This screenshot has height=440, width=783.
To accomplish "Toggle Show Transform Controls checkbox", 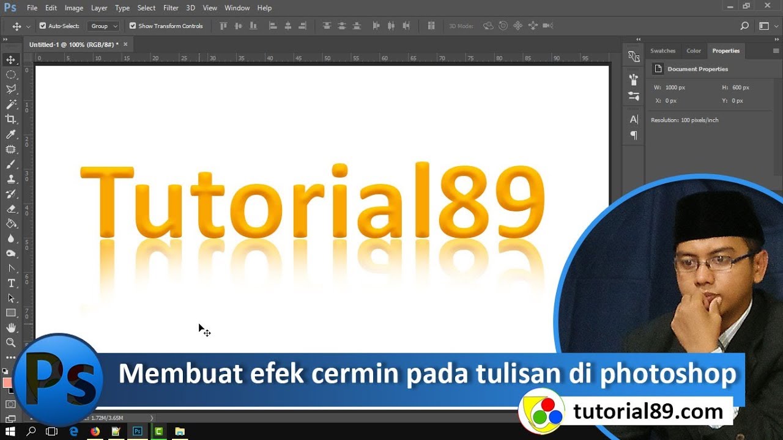I will [133, 26].
